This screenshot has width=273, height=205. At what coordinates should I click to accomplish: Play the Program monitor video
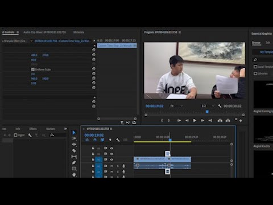[x=195, y=120]
